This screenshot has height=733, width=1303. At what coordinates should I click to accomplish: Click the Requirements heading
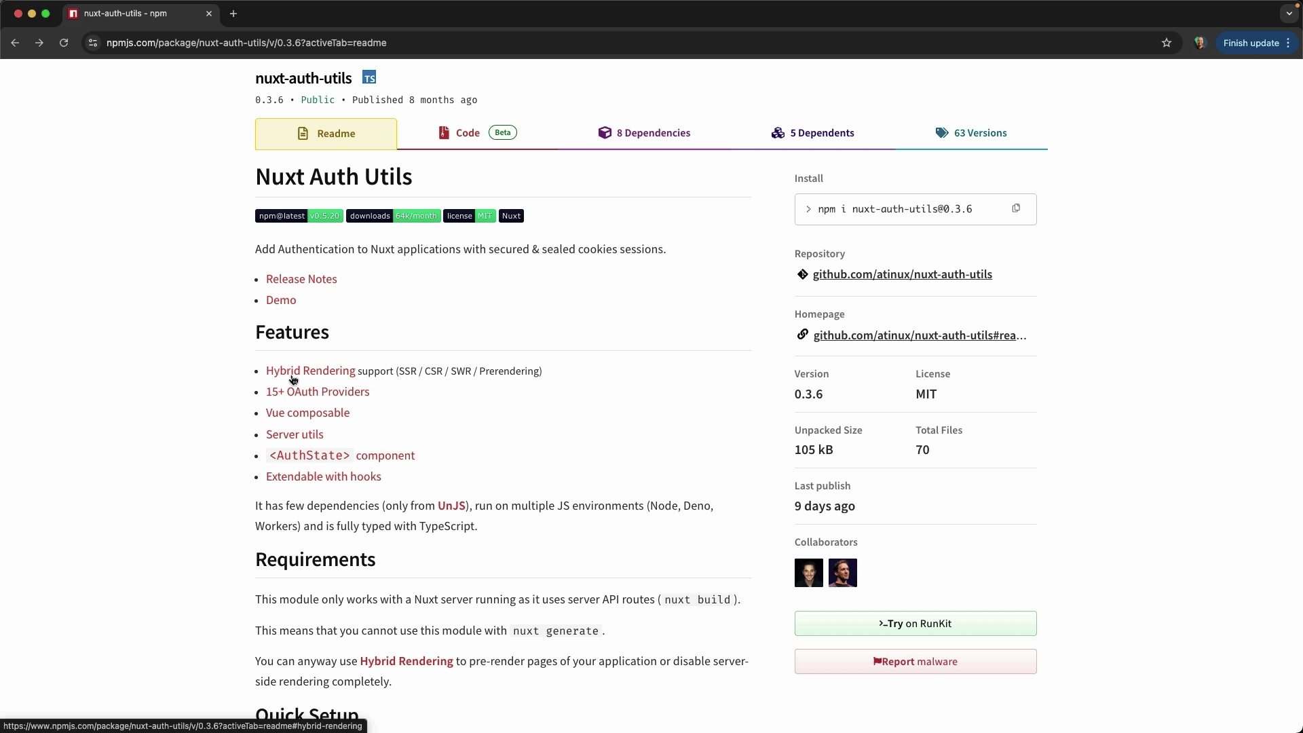coord(316,559)
